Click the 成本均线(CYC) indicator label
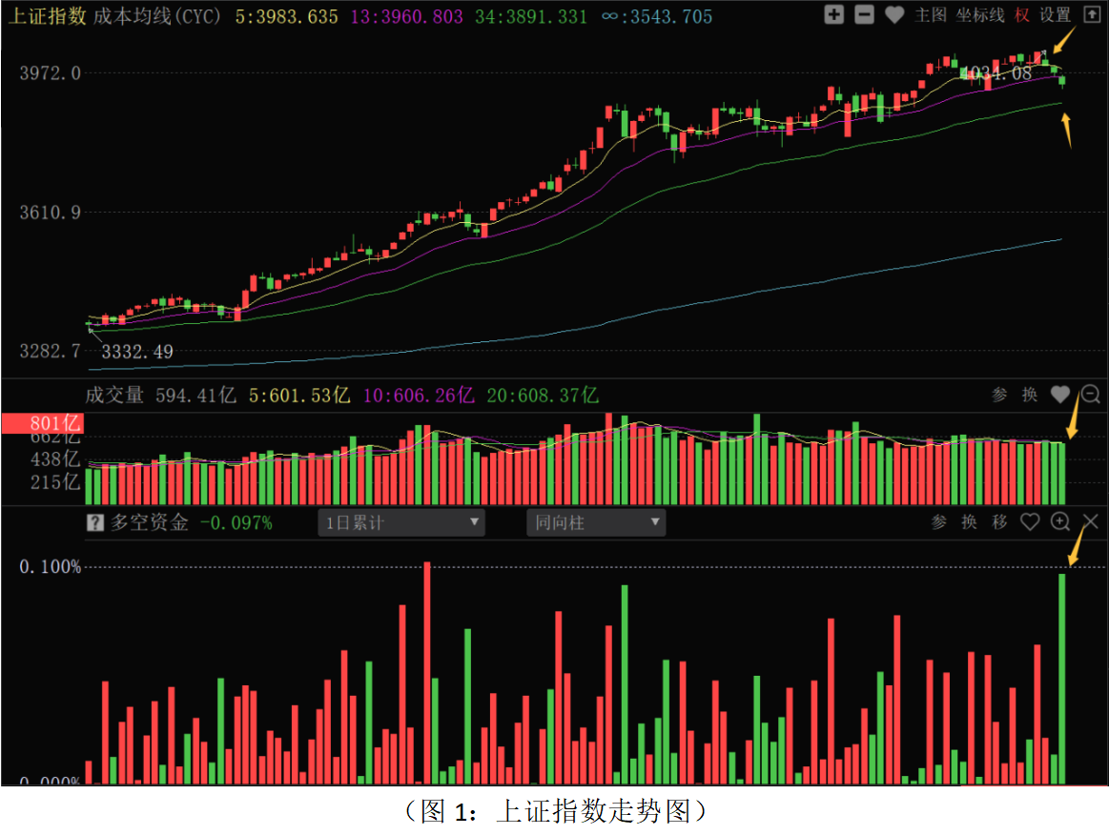Screen dimensions: 1109x835 click(x=157, y=16)
